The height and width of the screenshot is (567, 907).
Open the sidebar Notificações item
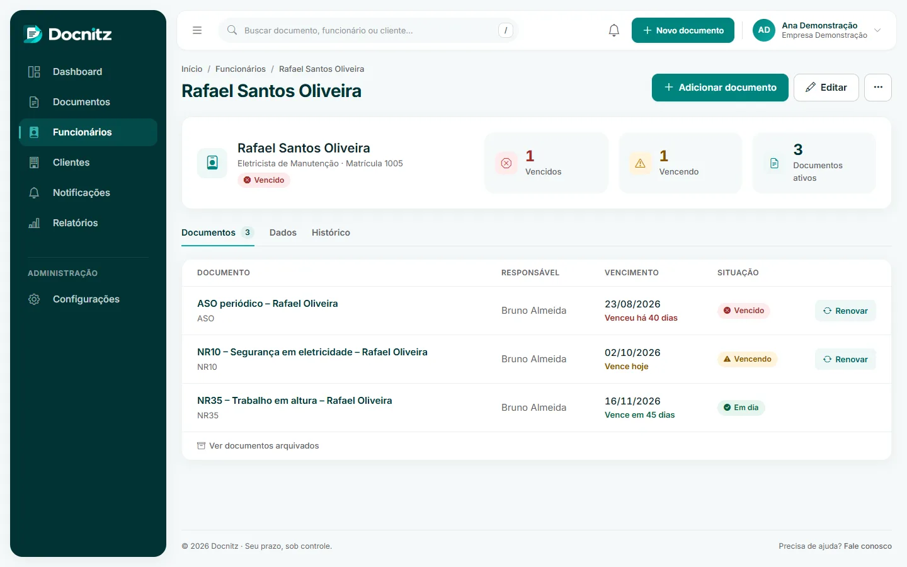tap(88, 193)
